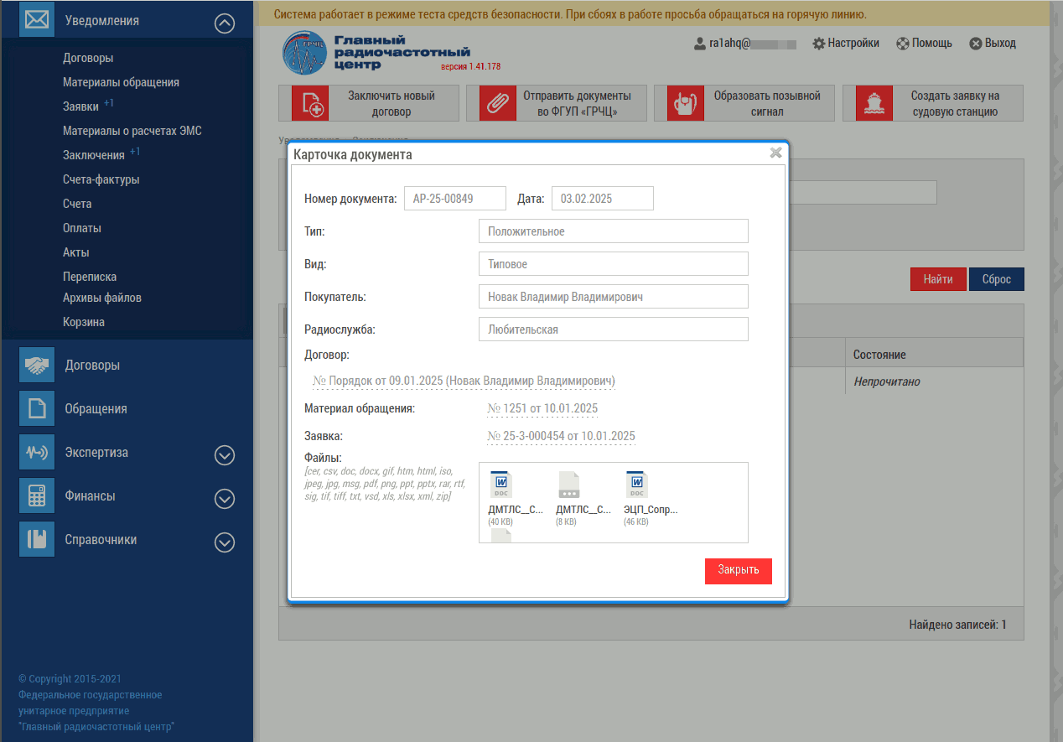This screenshot has height=742, width=1063.
Task: Click Заключить новый договор document icon
Action: coord(310,103)
